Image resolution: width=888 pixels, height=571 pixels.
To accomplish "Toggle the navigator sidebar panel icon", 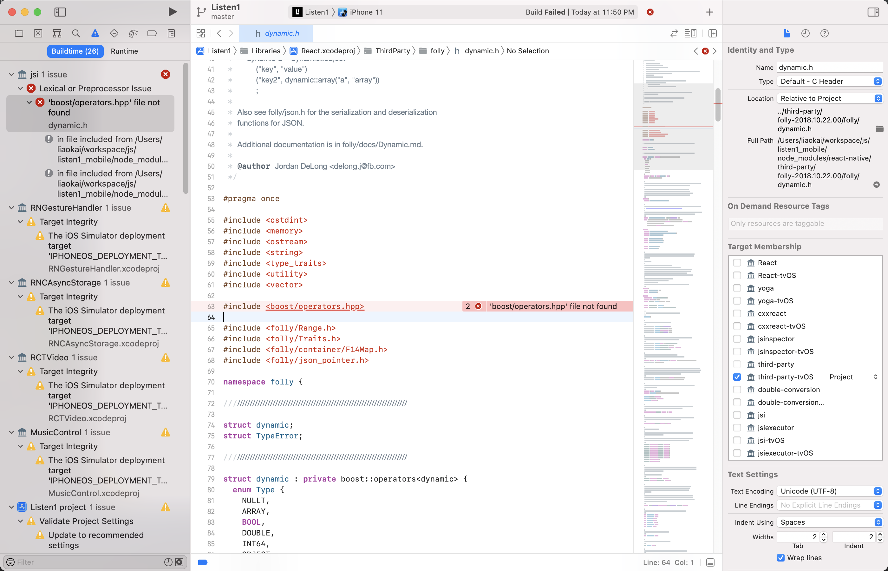I will pos(60,12).
